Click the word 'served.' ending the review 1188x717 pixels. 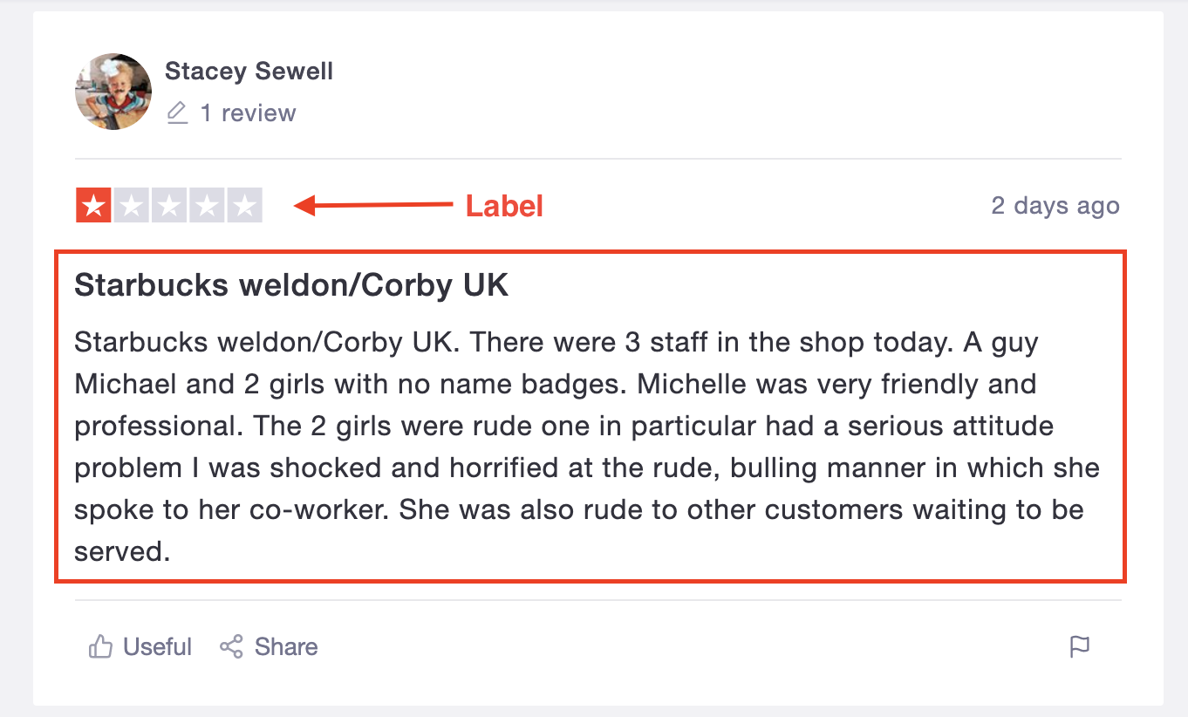pos(122,552)
